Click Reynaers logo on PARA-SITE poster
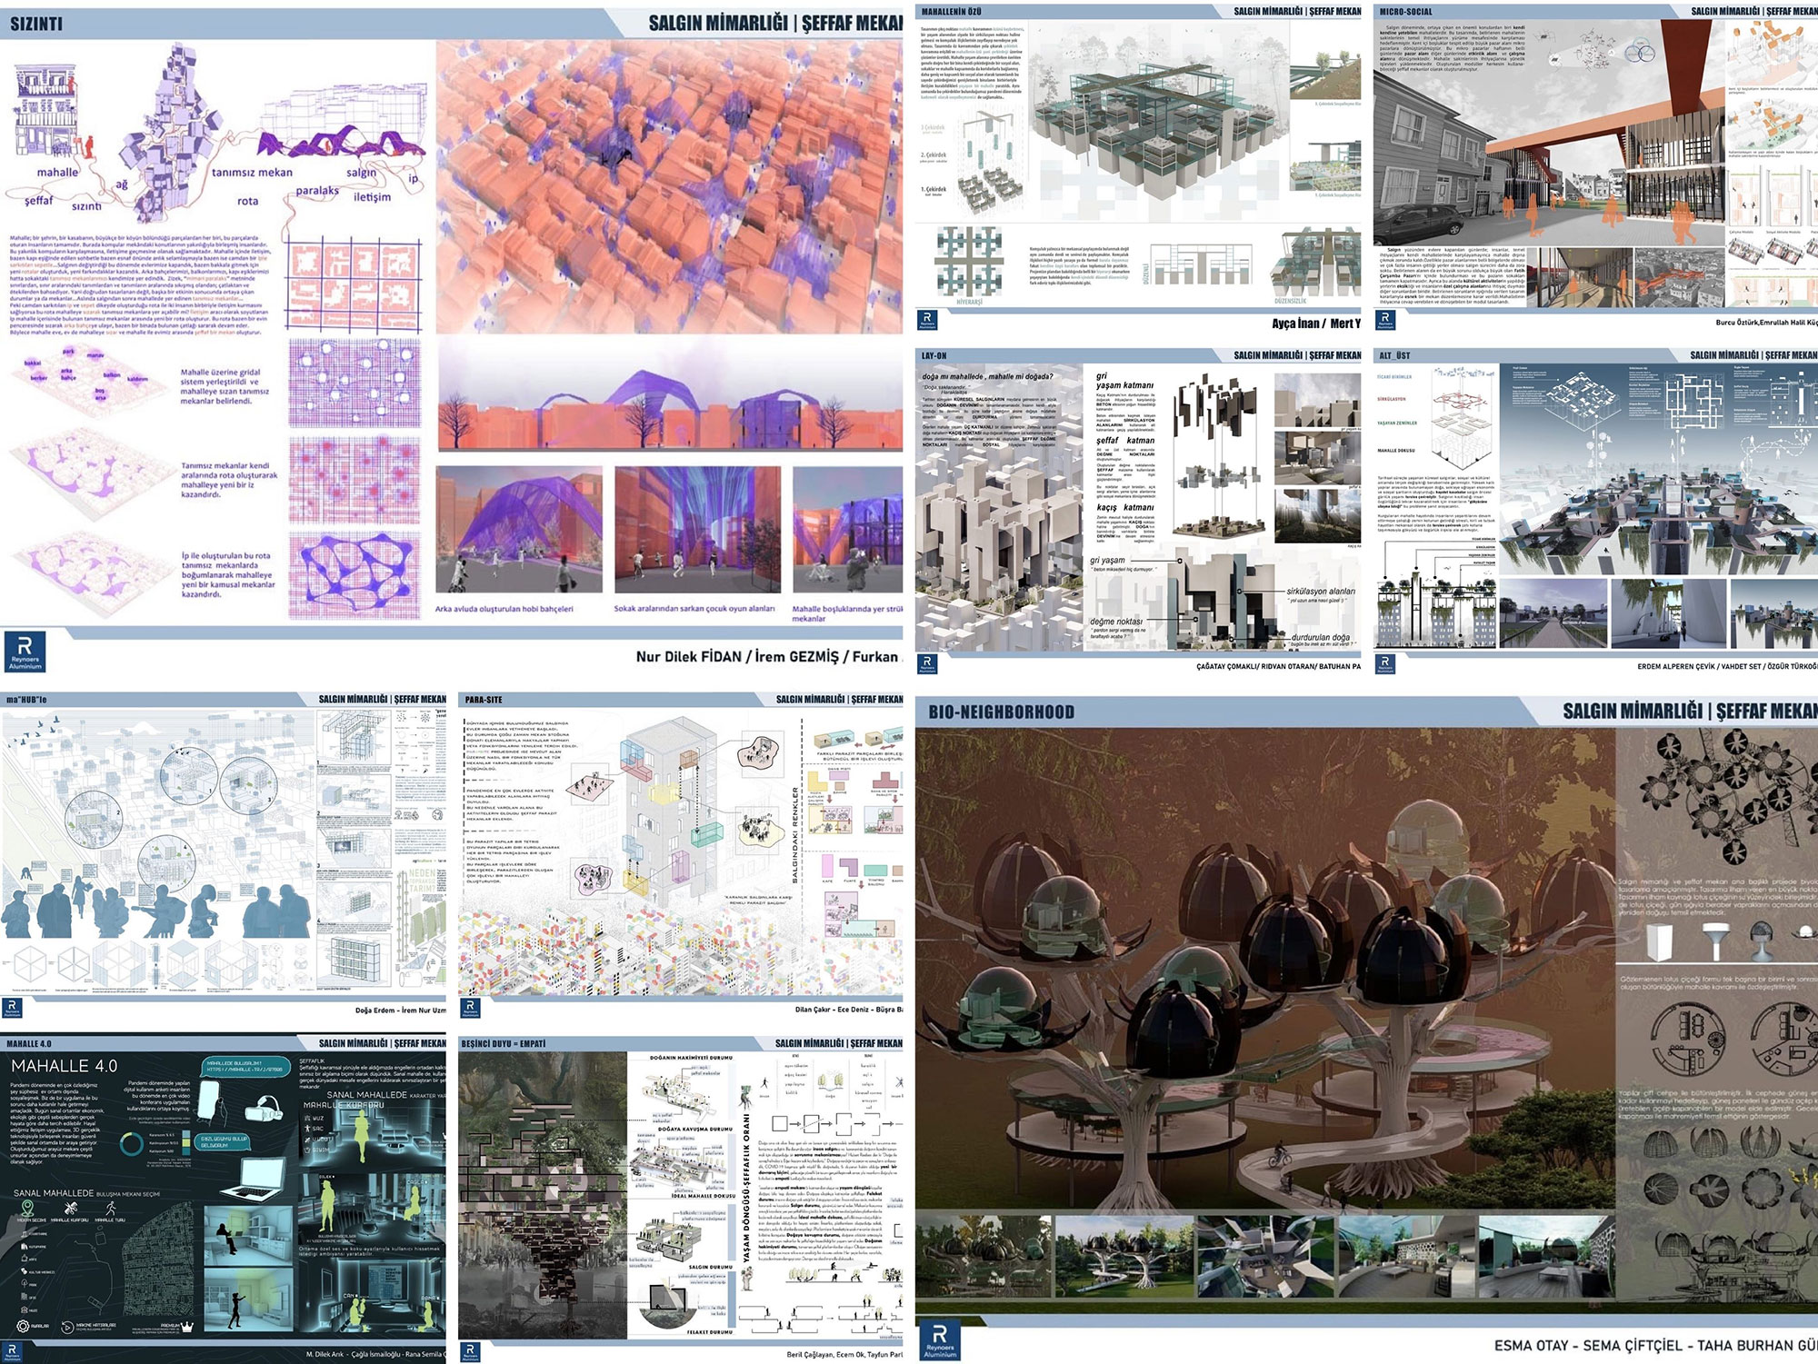The width and height of the screenshot is (1818, 1364). coord(470,1009)
